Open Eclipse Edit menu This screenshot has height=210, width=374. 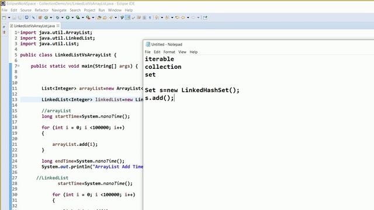pos(14,10)
